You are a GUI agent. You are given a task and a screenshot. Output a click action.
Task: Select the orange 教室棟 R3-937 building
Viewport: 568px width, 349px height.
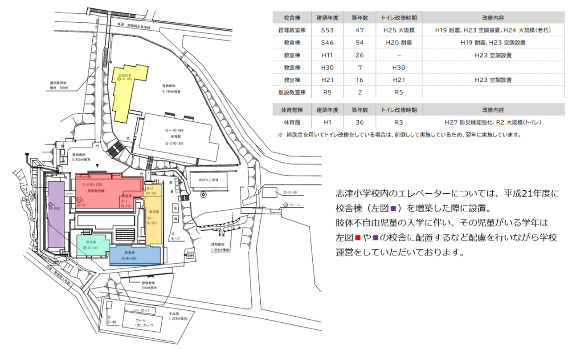[x=153, y=221]
